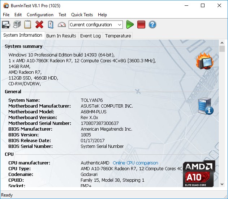Click the scrollbar down arrow
The height and width of the screenshot is (199, 228).
222,184
